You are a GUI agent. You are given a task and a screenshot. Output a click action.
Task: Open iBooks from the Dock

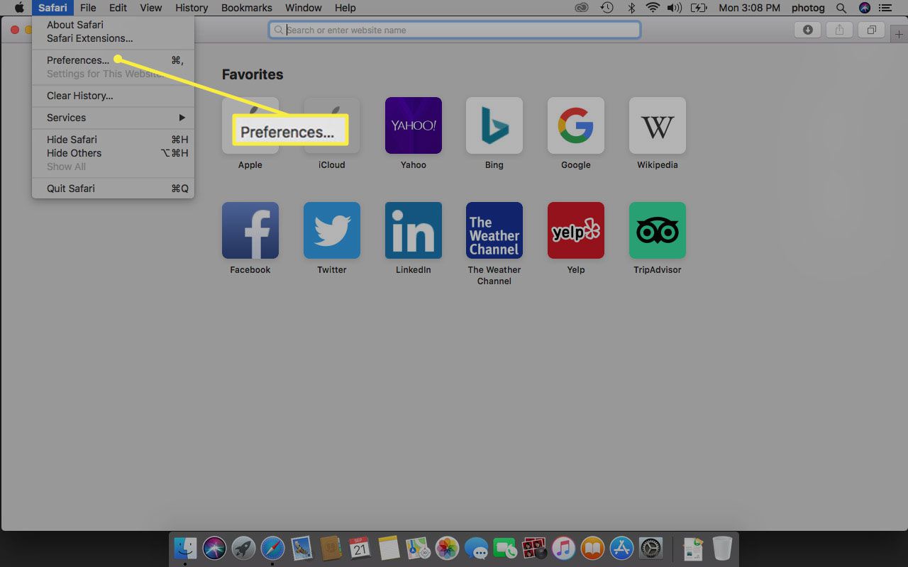point(592,548)
